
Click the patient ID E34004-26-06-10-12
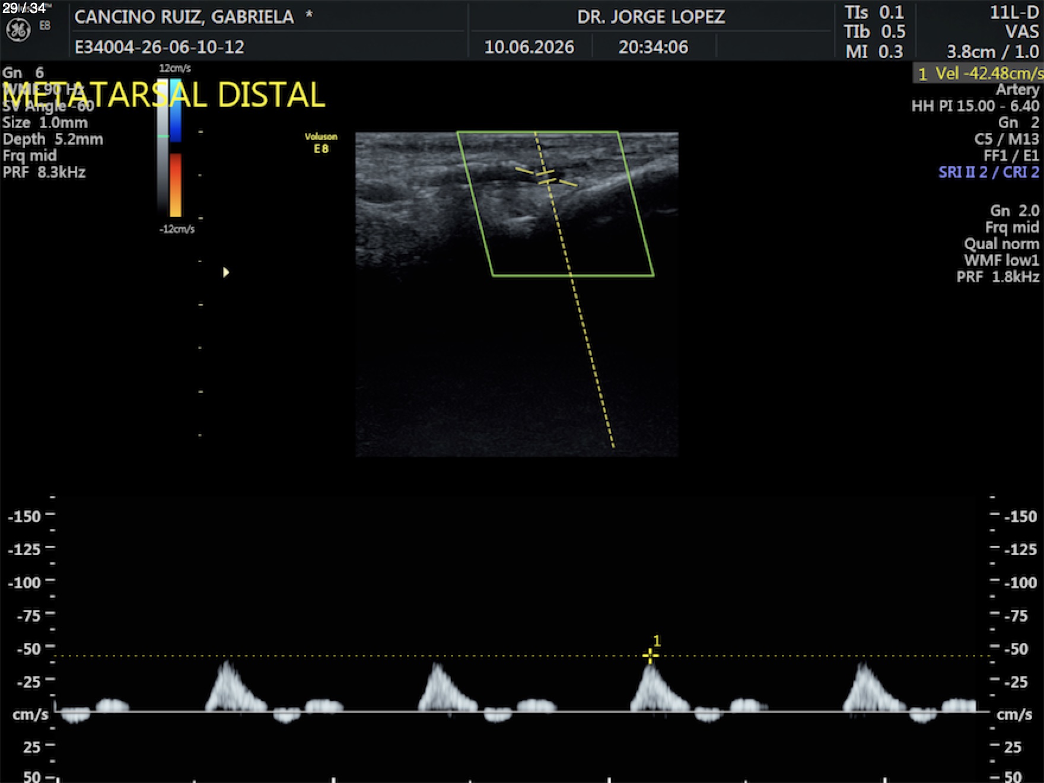tap(160, 47)
